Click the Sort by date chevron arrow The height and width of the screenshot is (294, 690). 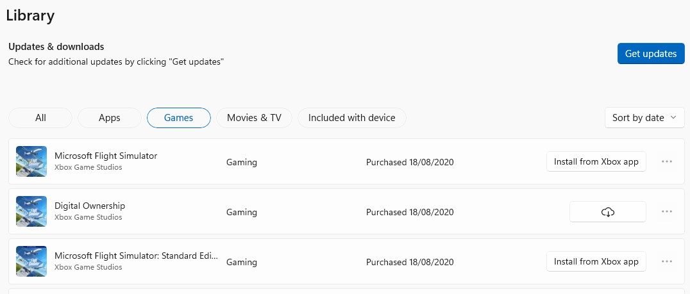(673, 118)
